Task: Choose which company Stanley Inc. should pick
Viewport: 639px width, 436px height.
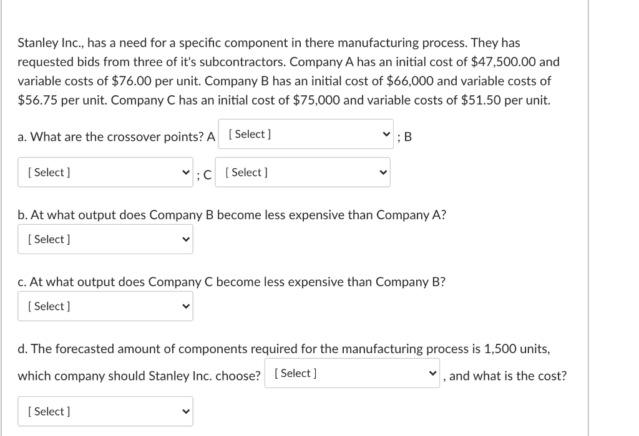Action: (352, 372)
